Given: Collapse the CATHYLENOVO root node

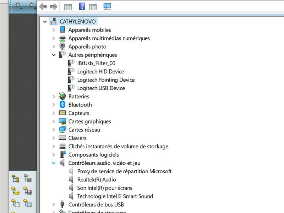Looking at the screenshot, I should [45, 22].
